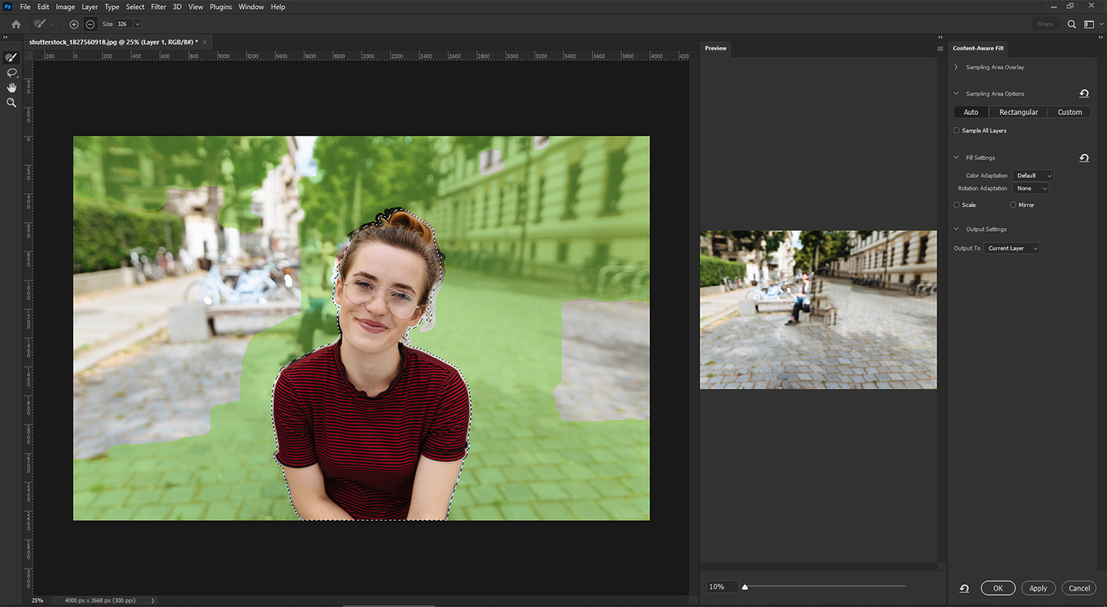The image size is (1107, 607).
Task: Enable the Scale fill setting
Action: click(956, 204)
